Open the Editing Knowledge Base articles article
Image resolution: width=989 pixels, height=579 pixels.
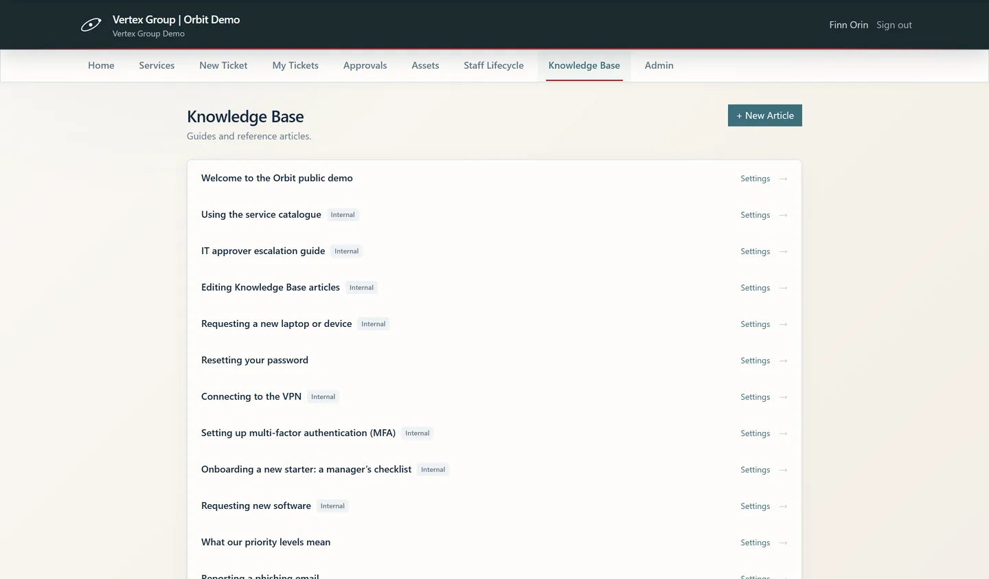coord(271,287)
